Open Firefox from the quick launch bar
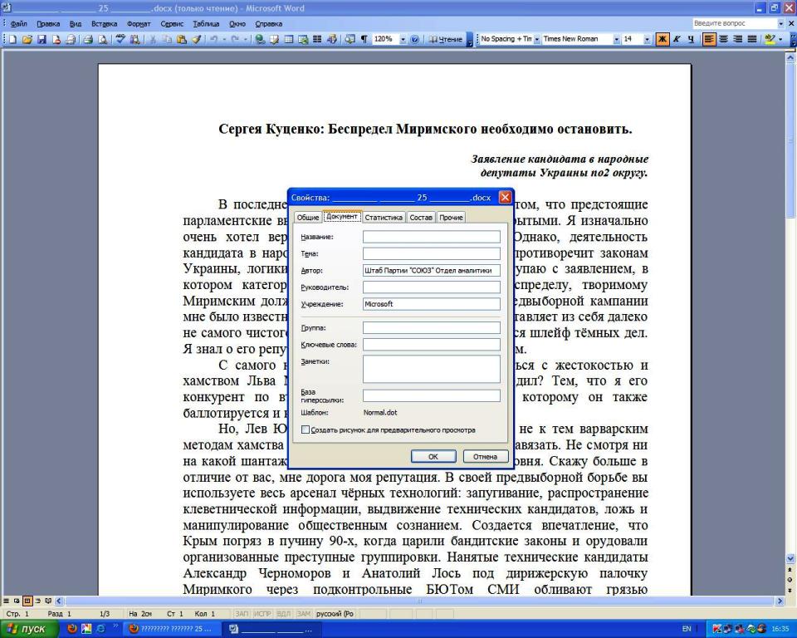Screen dimensions: 797x638 coord(72,629)
